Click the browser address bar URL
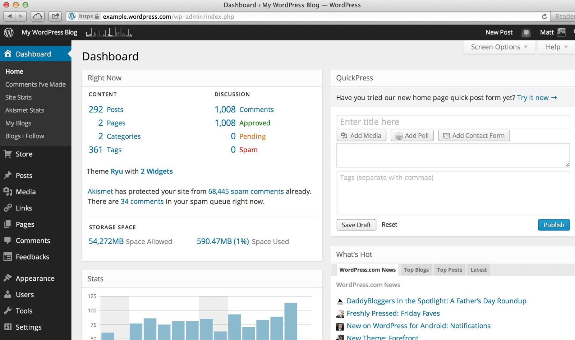The height and width of the screenshot is (340, 575). [x=168, y=17]
